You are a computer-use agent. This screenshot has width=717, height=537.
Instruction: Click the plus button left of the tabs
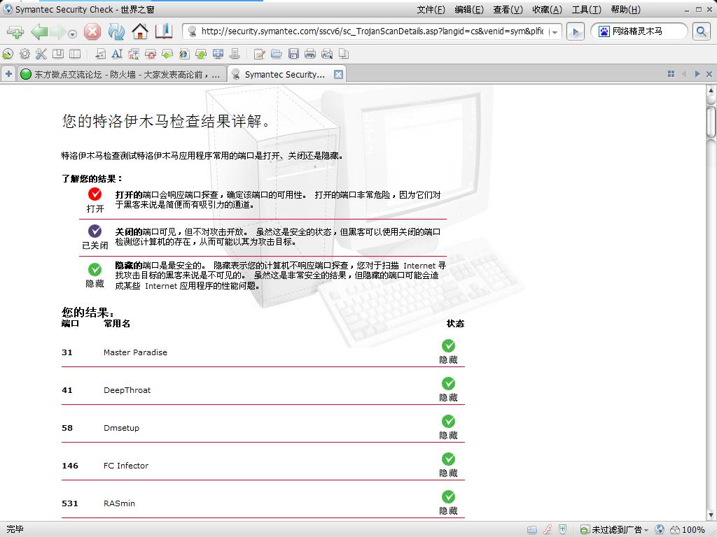click(8, 74)
